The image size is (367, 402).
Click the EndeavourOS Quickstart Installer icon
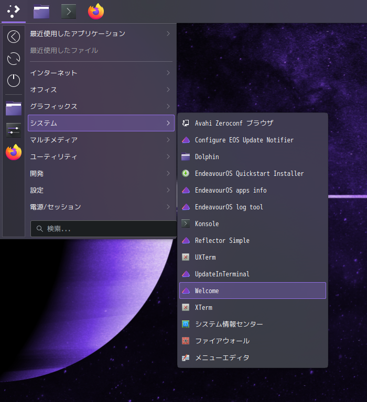(x=186, y=173)
